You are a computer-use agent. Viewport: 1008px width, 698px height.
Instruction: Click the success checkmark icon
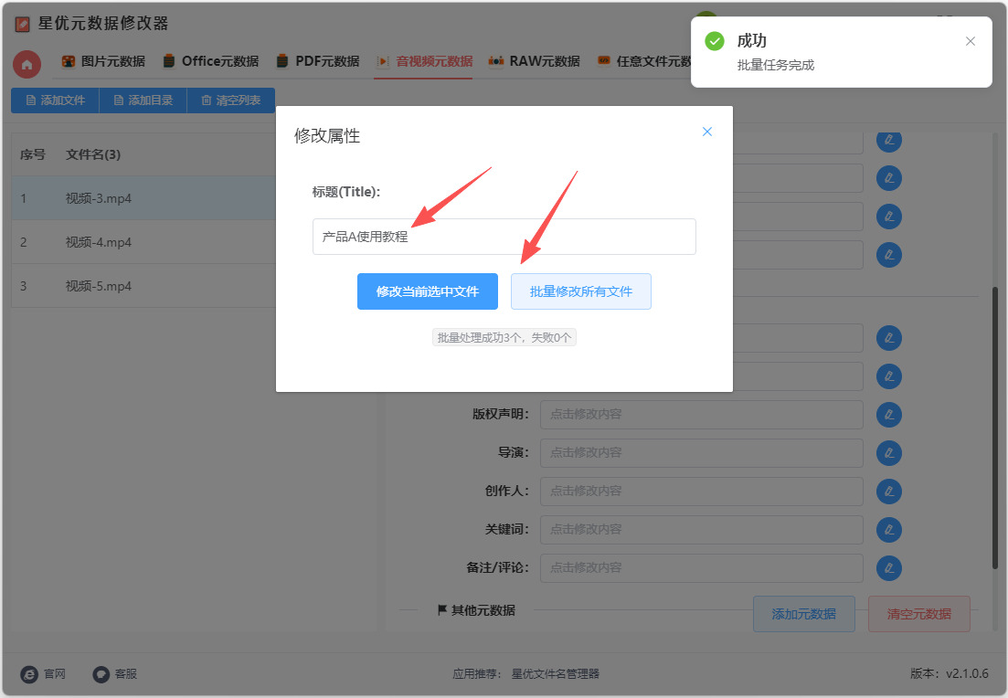(x=715, y=40)
